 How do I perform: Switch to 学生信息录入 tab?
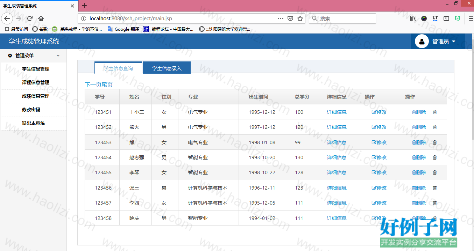[167, 68]
